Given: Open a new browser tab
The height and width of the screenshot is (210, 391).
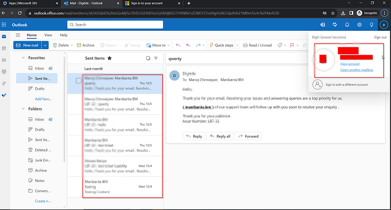Looking at the screenshot, I should coord(189,3).
